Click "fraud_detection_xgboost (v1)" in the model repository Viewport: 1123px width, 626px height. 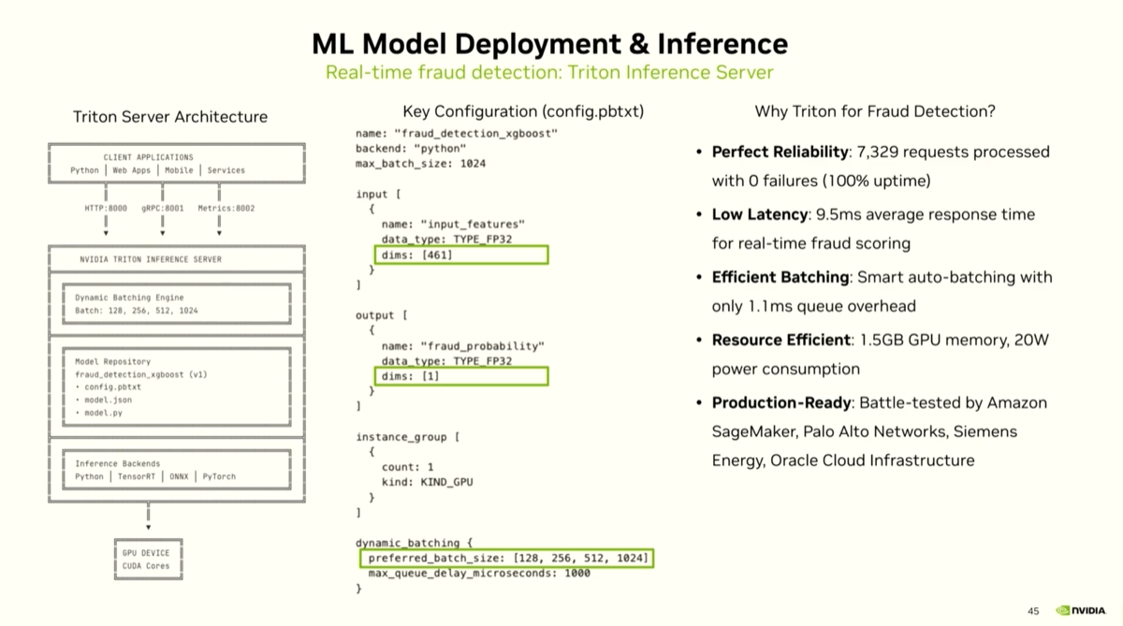pos(141,374)
